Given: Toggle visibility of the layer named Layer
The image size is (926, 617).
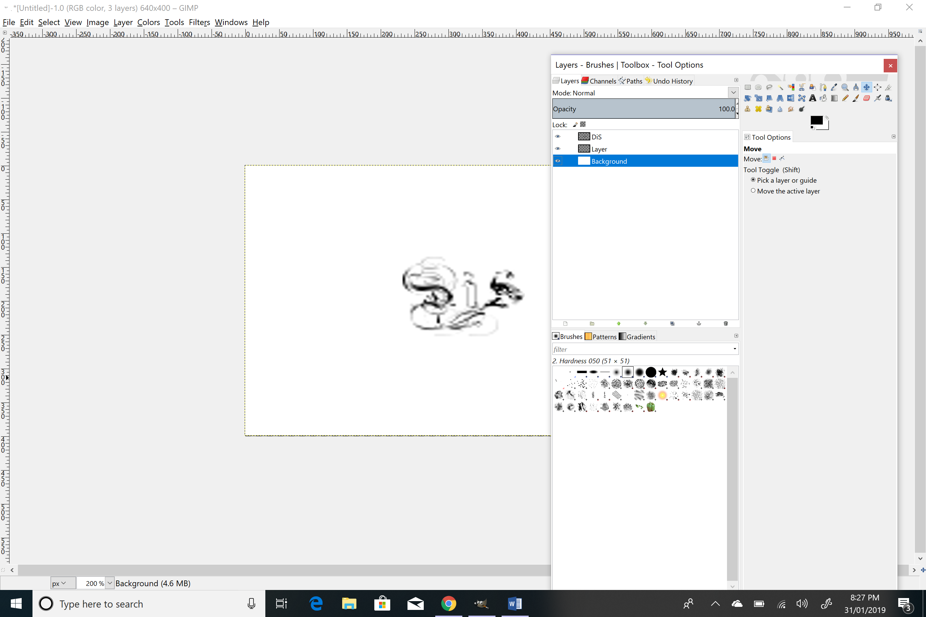Looking at the screenshot, I should [558, 149].
